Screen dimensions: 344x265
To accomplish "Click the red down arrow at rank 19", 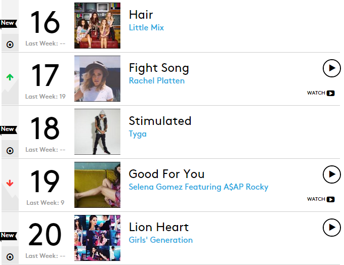I will pyautogui.click(x=10, y=184).
